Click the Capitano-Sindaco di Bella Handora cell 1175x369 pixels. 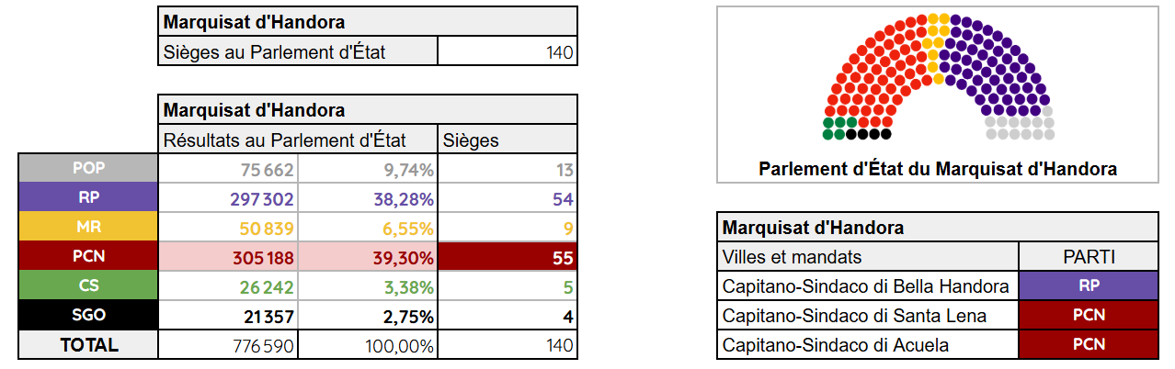click(867, 286)
